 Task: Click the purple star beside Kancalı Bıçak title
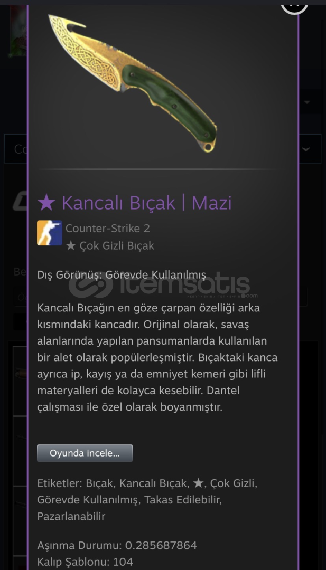coord(46,203)
